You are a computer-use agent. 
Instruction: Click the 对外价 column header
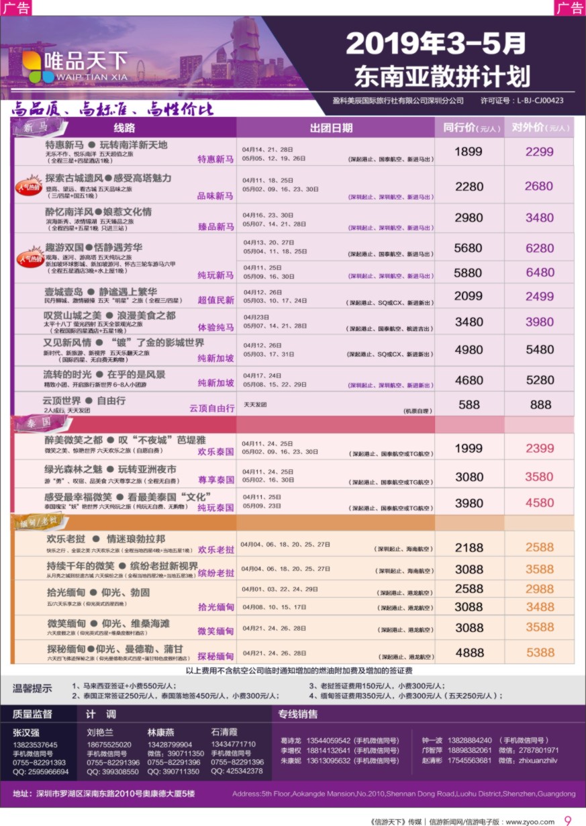pyautogui.click(x=540, y=128)
